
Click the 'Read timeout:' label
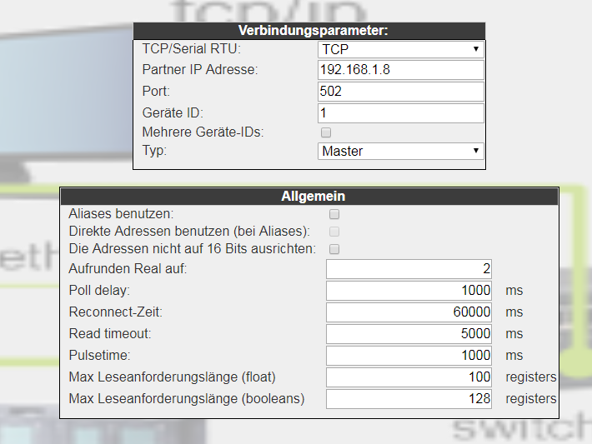coord(110,333)
